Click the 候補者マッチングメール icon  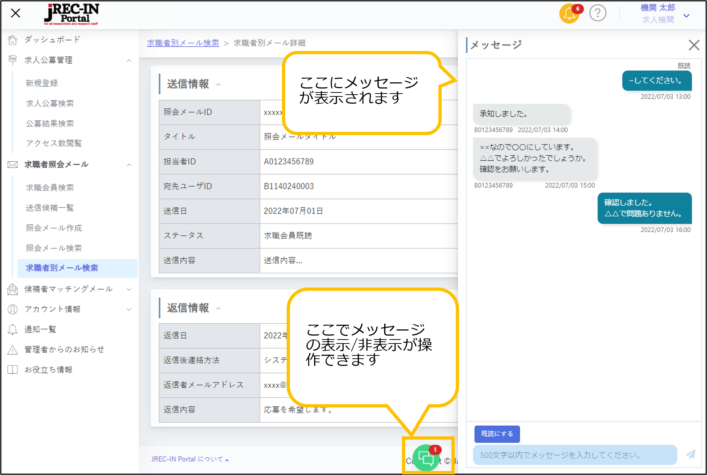pyautogui.click(x=12, y=289)
